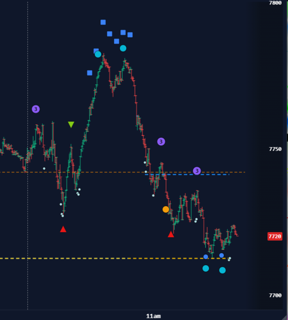Viewport: 288px width, 320px height.
Task: Click the 7700 price axis label
Action: [275, 295]
